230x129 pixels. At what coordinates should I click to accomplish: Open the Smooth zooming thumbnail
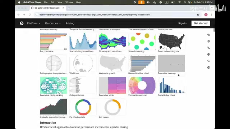[142, 42]
